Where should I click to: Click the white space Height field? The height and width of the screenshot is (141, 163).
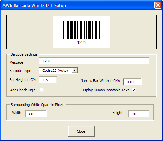coord(139,114)
